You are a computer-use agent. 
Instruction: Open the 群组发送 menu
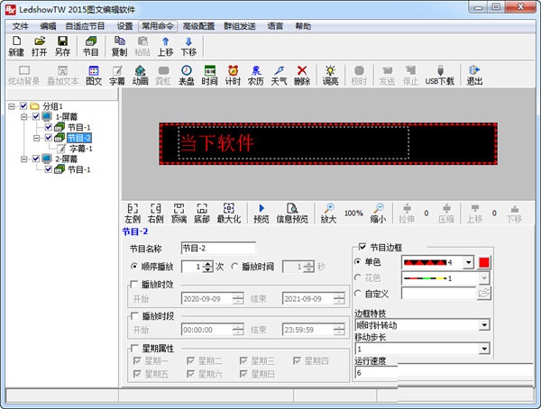click(x=240, y=26)
